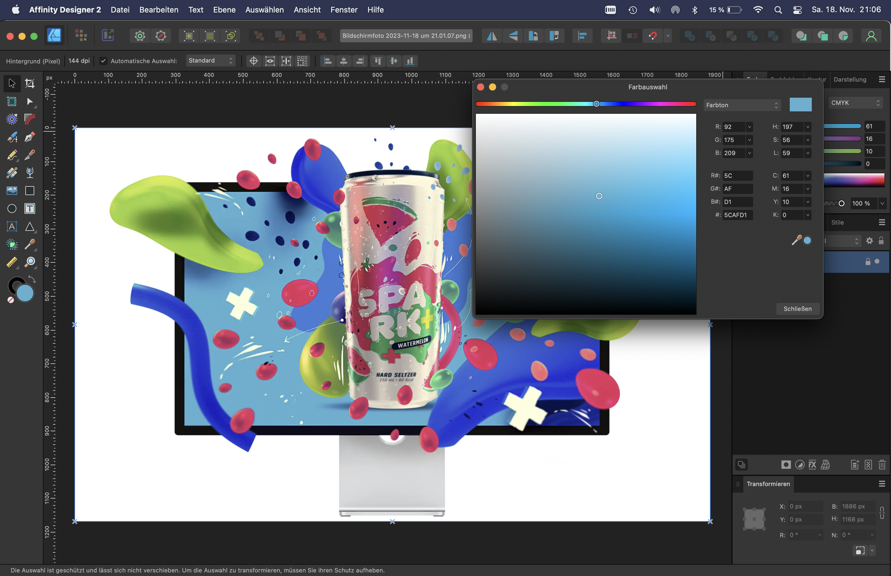Select the Crop tool
This screenshot has width=891, height=576.
point(30,83)
